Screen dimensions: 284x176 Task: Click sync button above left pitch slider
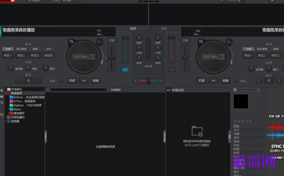point(112,40)
